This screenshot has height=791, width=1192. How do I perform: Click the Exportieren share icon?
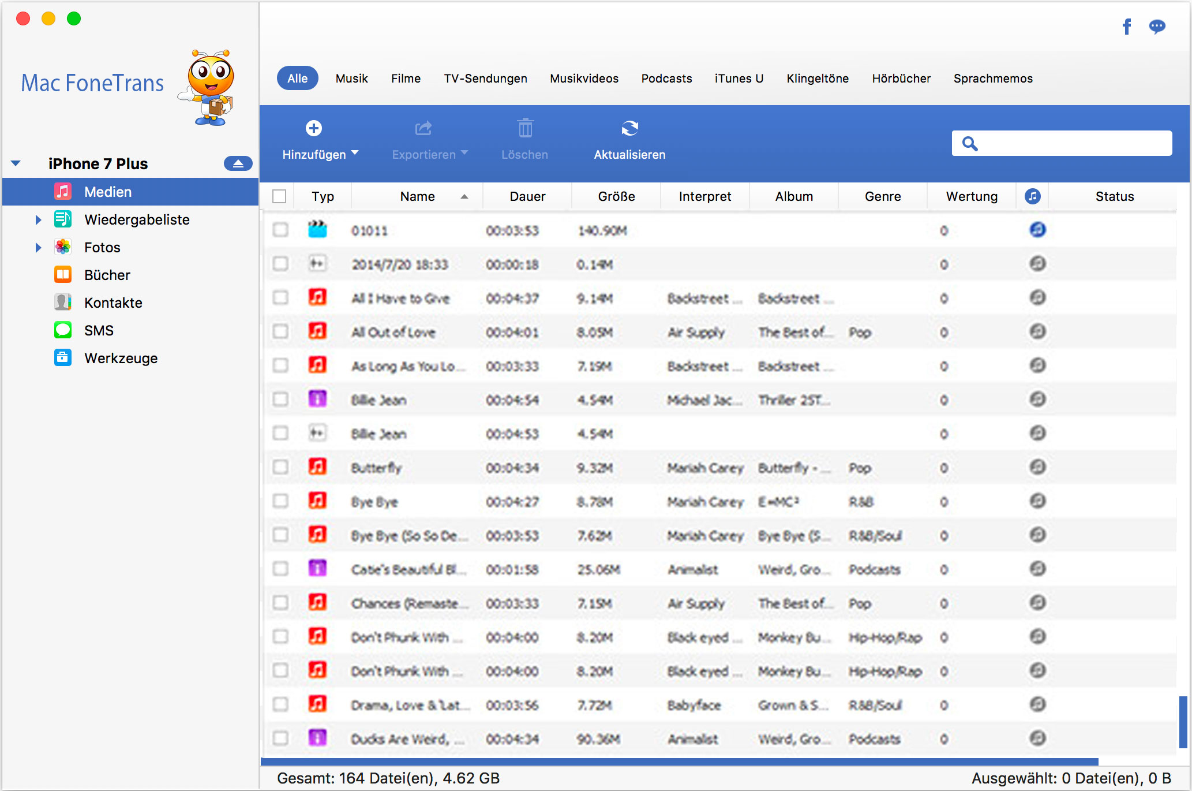(x=423, y=128)
